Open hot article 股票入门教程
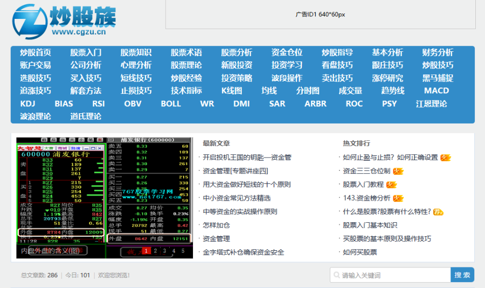485x288 pixels. tap(363, 184)
